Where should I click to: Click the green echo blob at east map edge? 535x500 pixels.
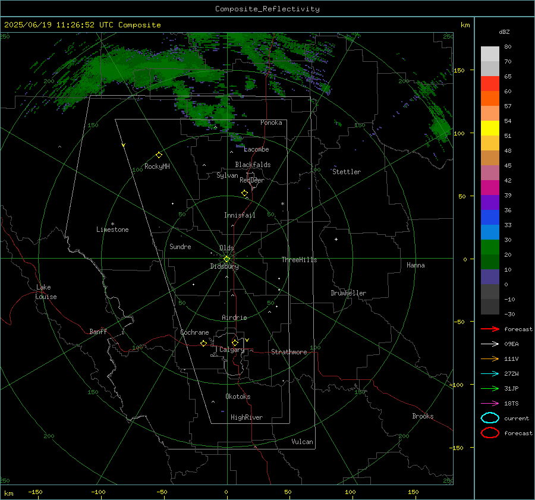coord(440,128)
